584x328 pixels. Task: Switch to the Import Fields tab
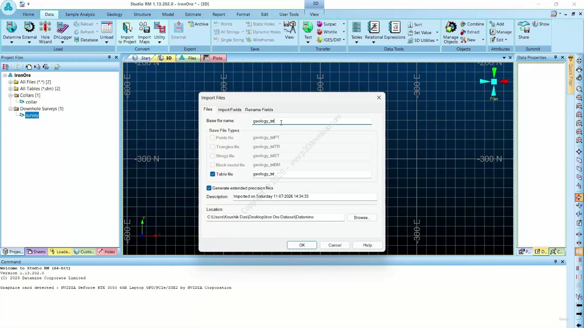tap(229, 110)
